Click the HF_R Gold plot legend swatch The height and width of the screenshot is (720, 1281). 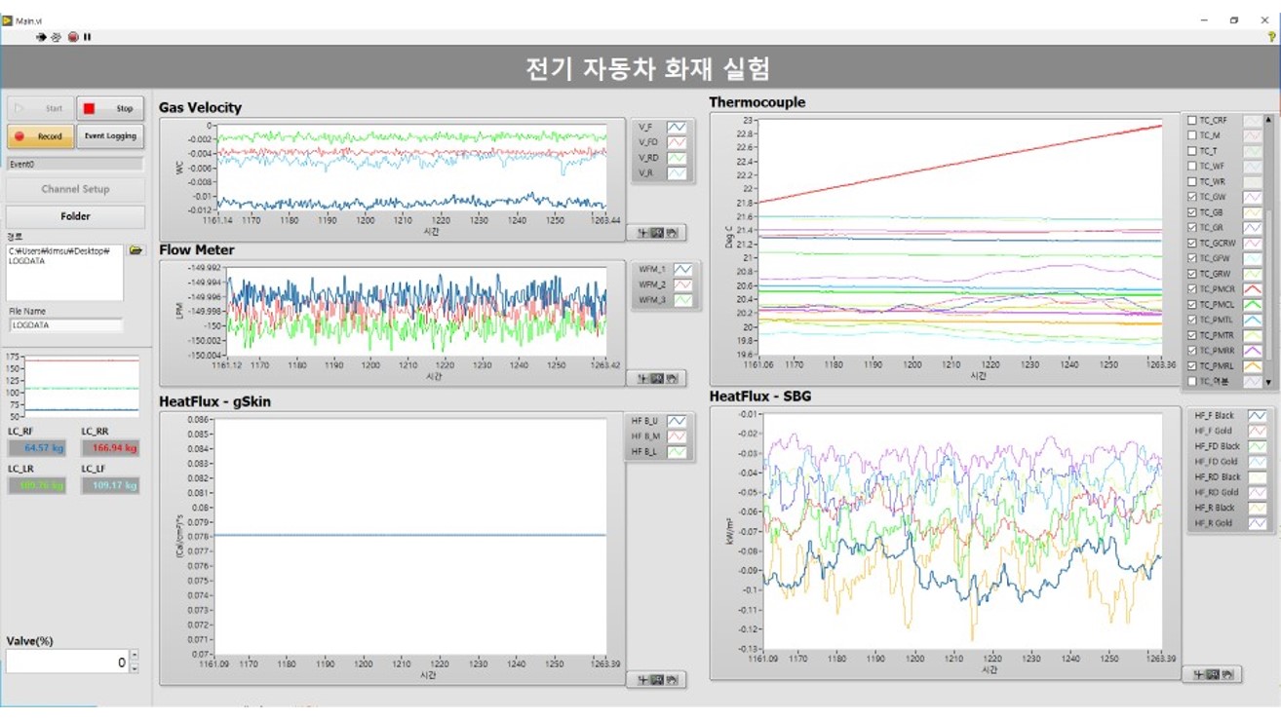coord(1258,524)
